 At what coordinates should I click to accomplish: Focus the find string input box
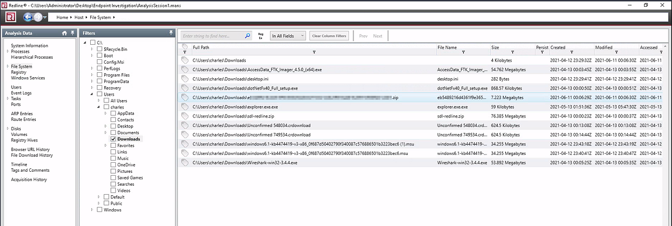pyautogui.click(x=213, y=36)
